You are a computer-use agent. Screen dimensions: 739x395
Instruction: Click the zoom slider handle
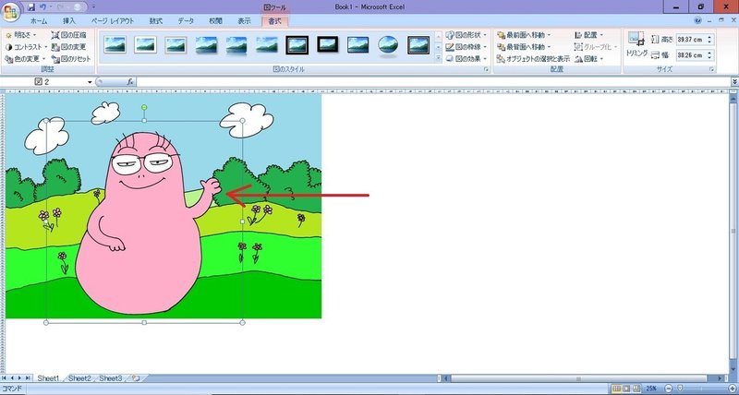(680, 389)
